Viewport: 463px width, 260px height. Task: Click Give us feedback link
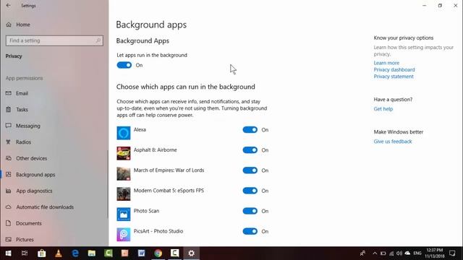[393, 142]
